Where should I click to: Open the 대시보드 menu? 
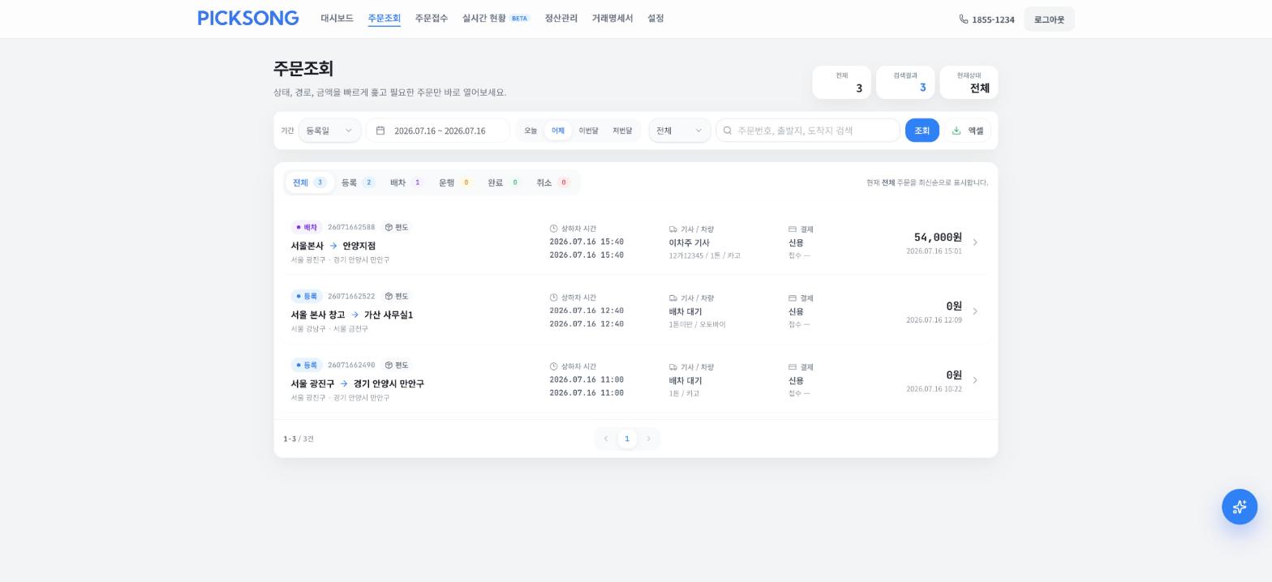click(x=337, y=18)
